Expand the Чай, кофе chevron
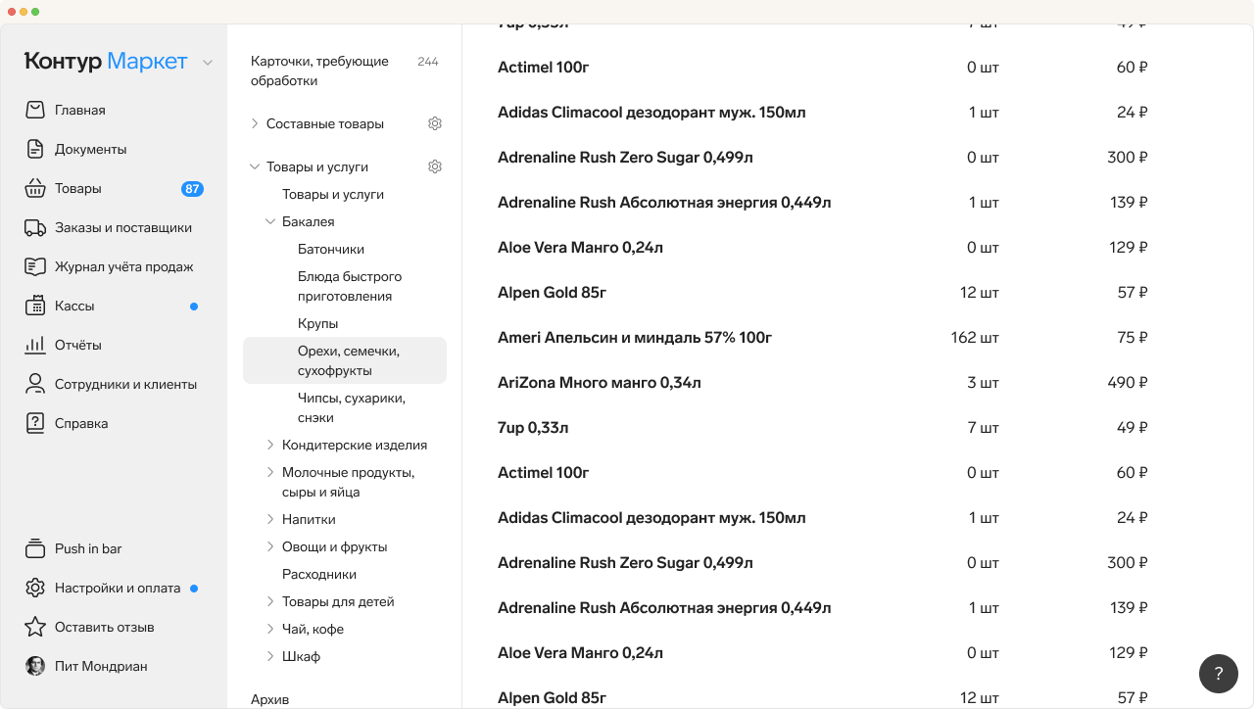This screenshot has height=709, width=1254. coord(270,629)
